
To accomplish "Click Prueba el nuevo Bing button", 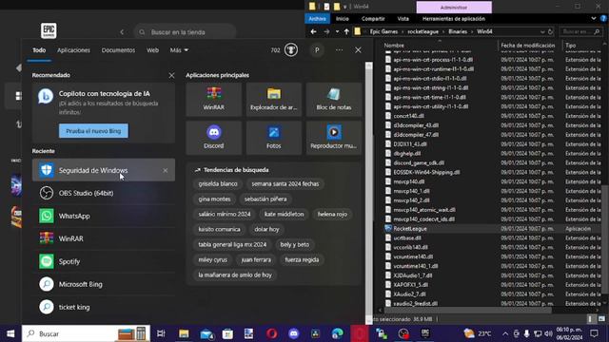I will click(93, 131).
